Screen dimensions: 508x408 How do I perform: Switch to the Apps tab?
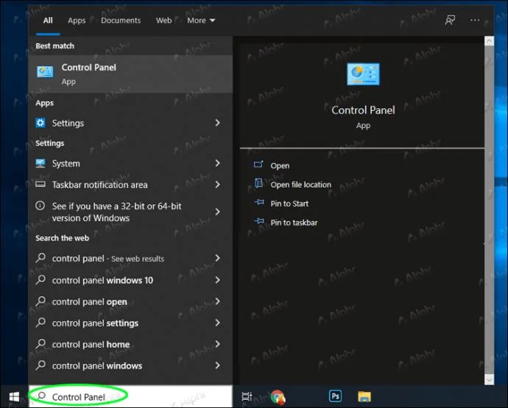coord(77,21)
